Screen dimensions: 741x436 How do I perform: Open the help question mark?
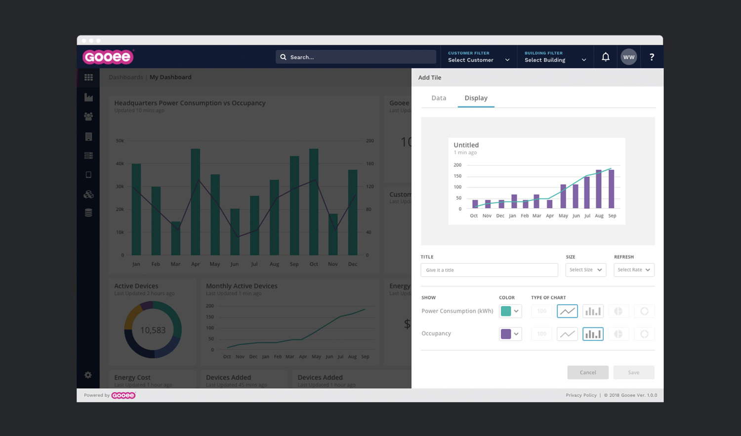coord(652,57)
